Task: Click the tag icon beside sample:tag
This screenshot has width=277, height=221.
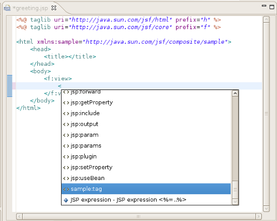Action: 66,189
